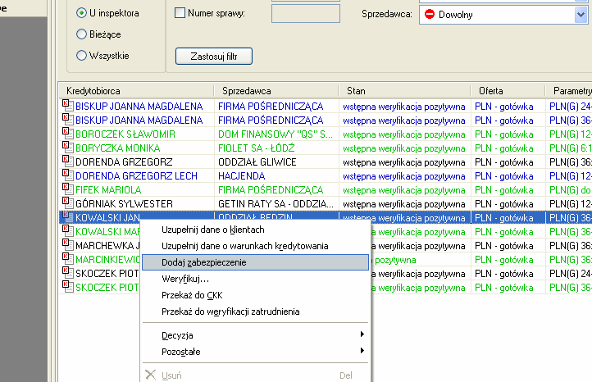Click document icon beside BORYCZKA MONIKA
The image size is (592, 382).
[x=67, y=147]
